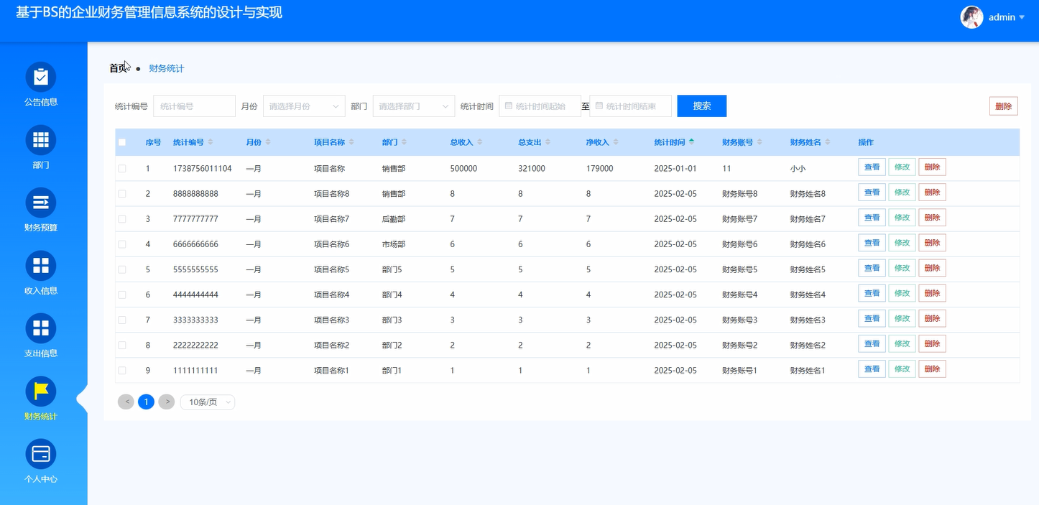Sort by 统计编号 column arrows

tap(211, 142)
